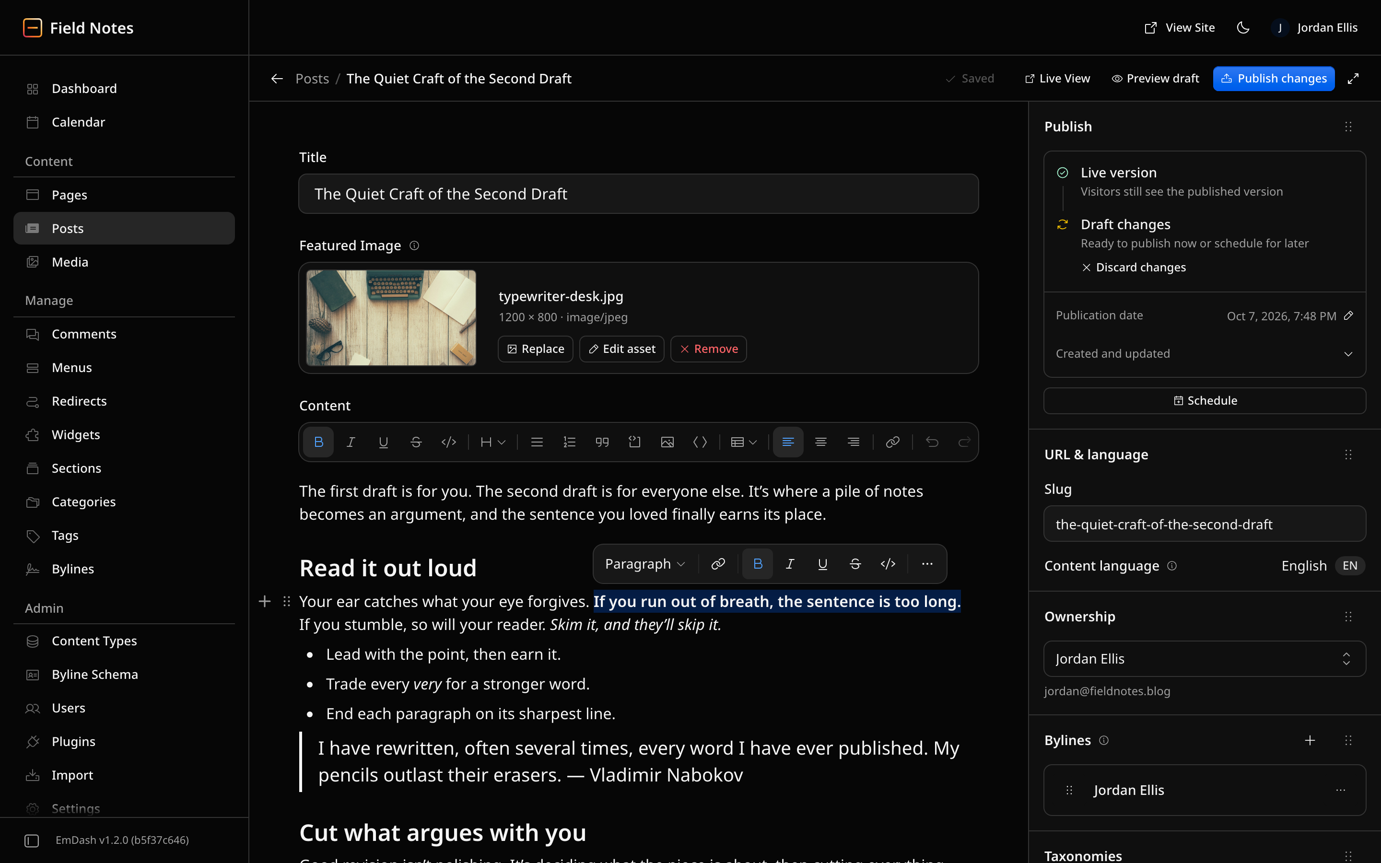Add a byline with plus icon
This screenshot has width=1381, height=863.
pos(1310,740)
